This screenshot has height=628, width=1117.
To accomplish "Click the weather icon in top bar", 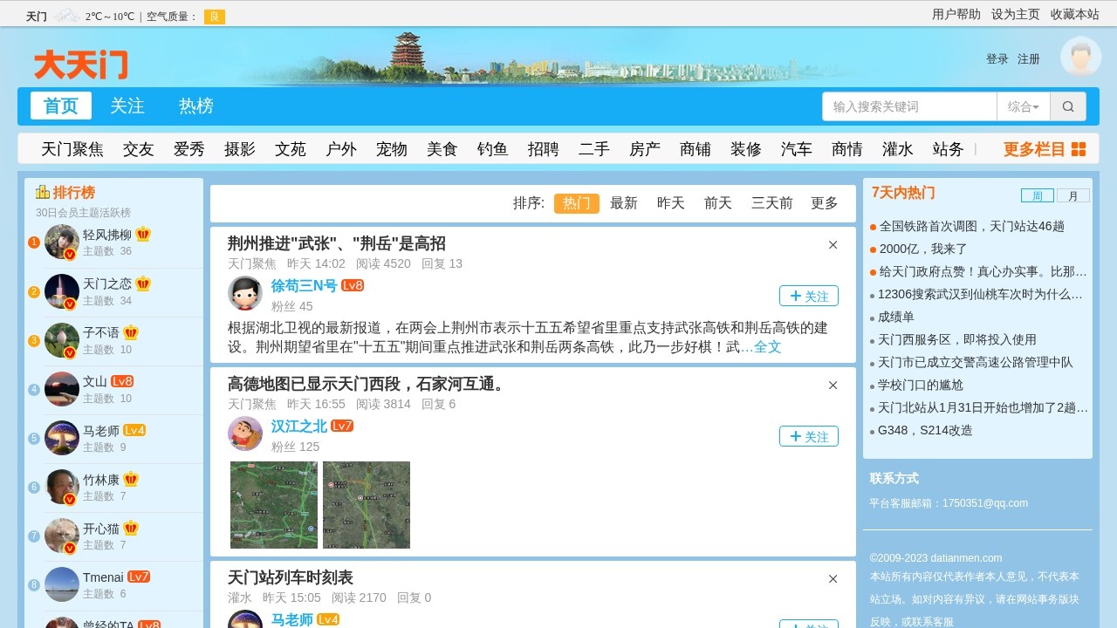I will 65,15.
